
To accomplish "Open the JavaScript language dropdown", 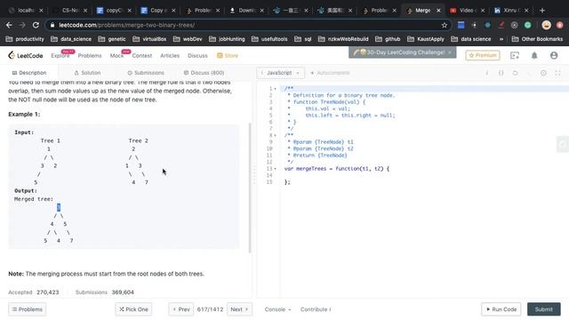I will 280,73.
